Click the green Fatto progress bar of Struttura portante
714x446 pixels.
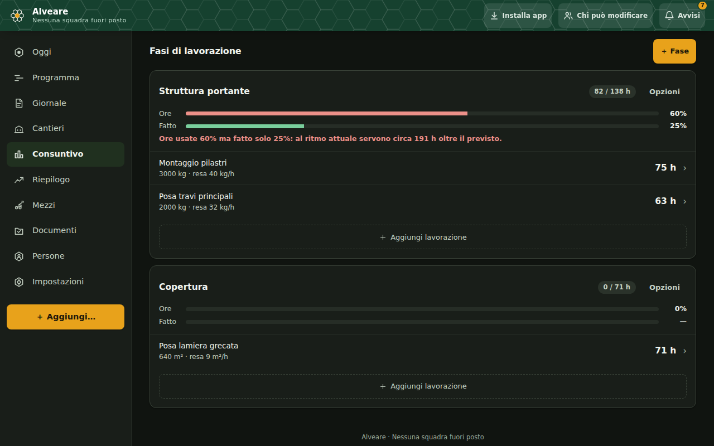pos(245,126)
